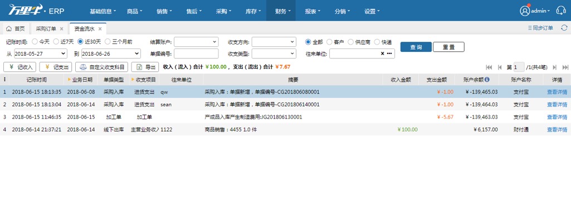Click the 查询 button
The width and height of the screenshot is (571, 205).
tap(416, 47)
